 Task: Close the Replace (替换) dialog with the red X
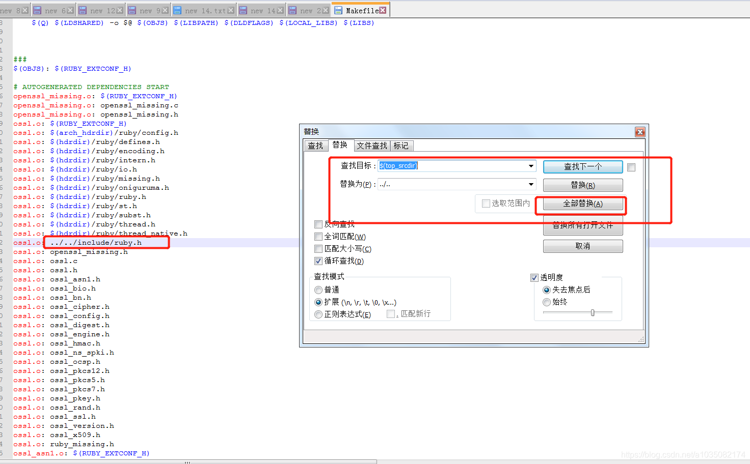point(640,132)
